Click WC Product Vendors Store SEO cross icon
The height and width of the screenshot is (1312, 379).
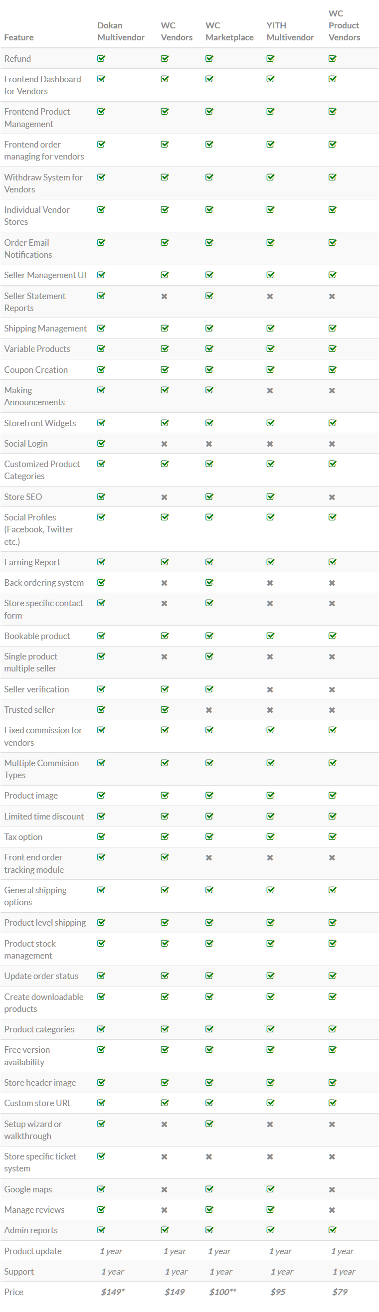point(332,497)
